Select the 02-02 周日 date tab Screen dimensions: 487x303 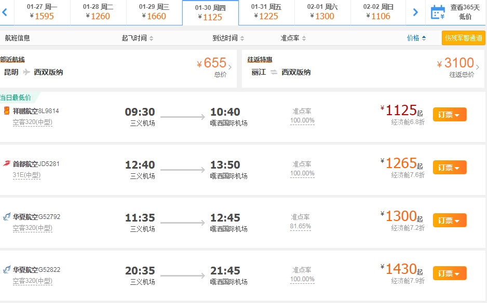pyautogui.click(x=378, y=12)
